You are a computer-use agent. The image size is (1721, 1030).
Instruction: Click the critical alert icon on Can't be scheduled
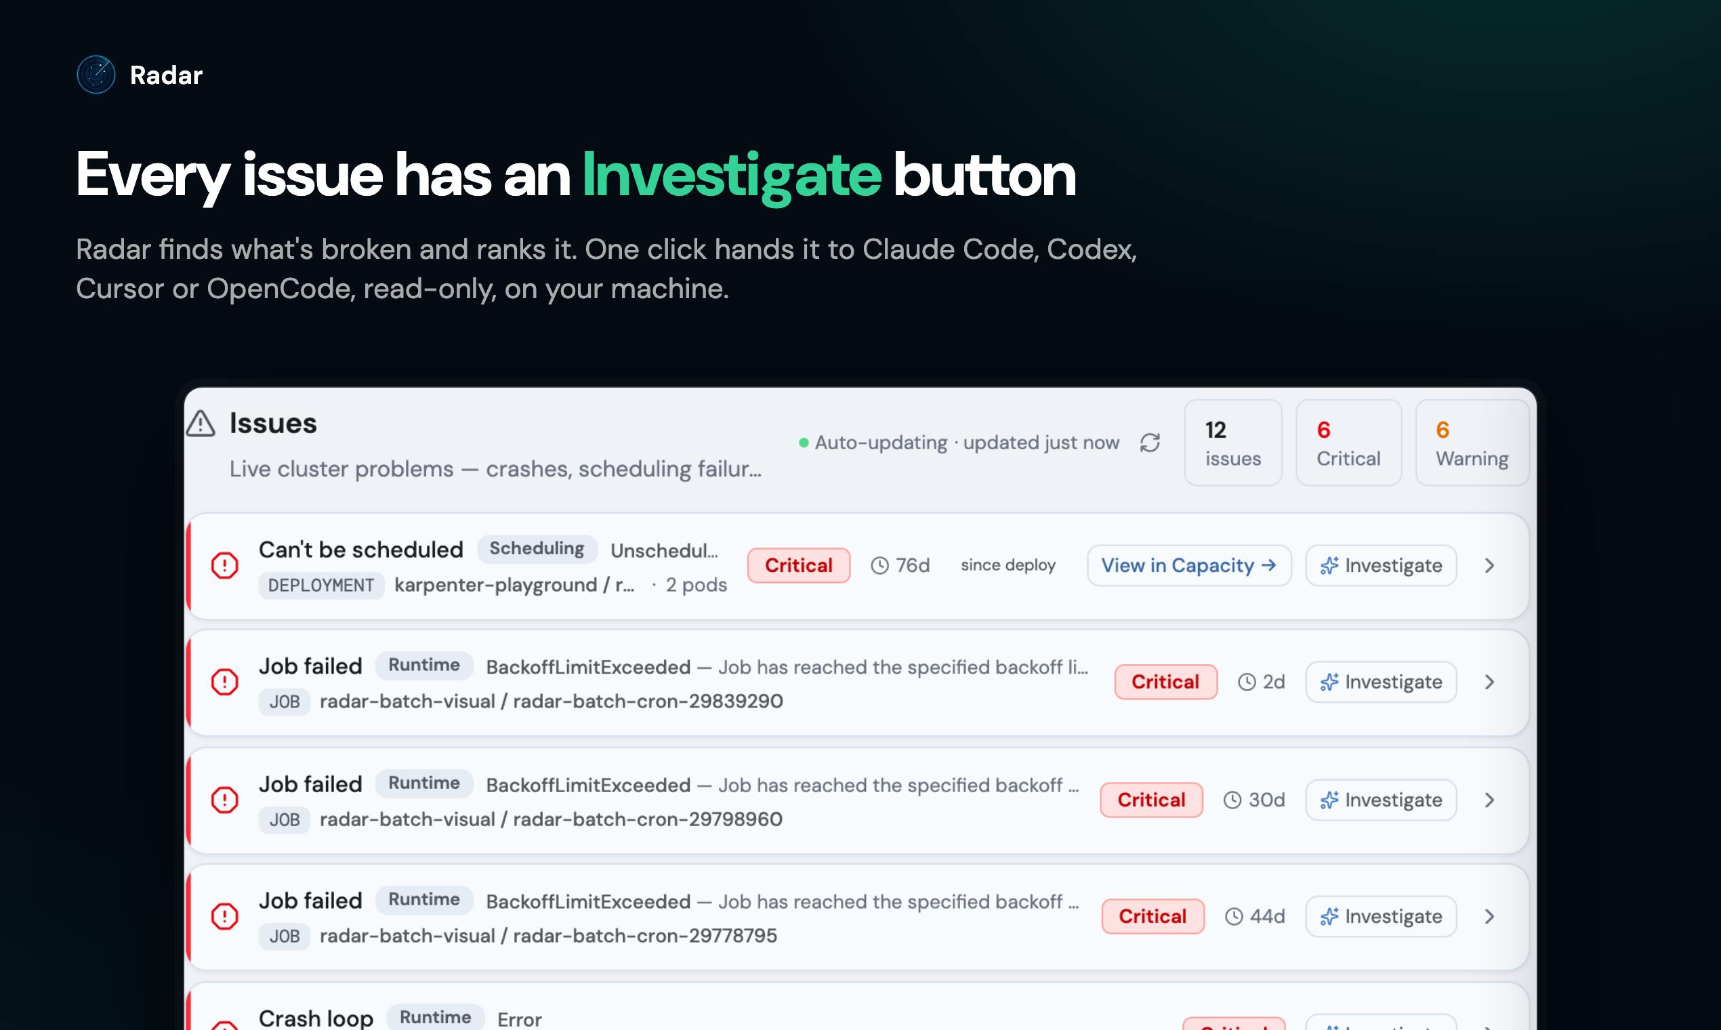coord(225,565)
